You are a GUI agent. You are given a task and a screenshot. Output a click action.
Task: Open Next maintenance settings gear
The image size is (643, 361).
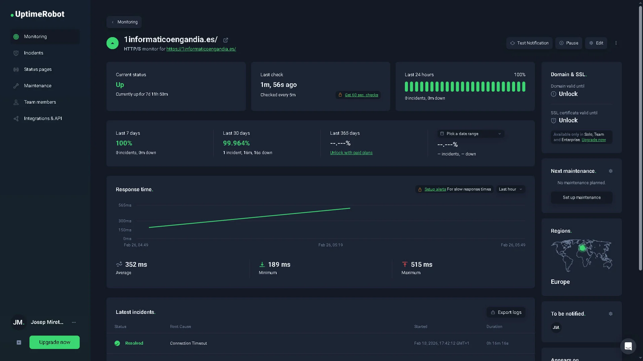pos(611,171)
